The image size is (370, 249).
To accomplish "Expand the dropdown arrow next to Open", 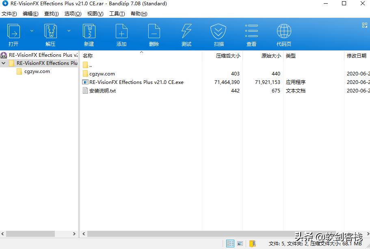I will coord(32,30).
